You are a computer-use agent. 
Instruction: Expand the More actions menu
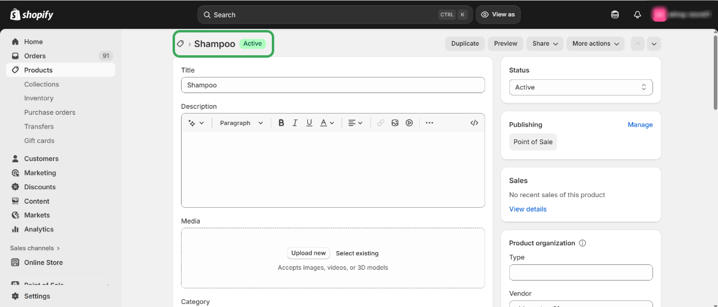(x=595, y=44)
